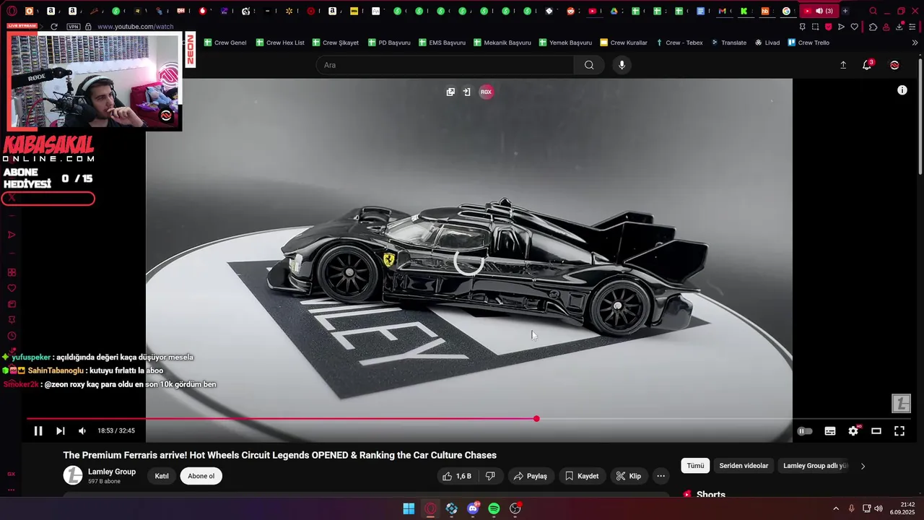Dislike the video

tap(490, 476)
